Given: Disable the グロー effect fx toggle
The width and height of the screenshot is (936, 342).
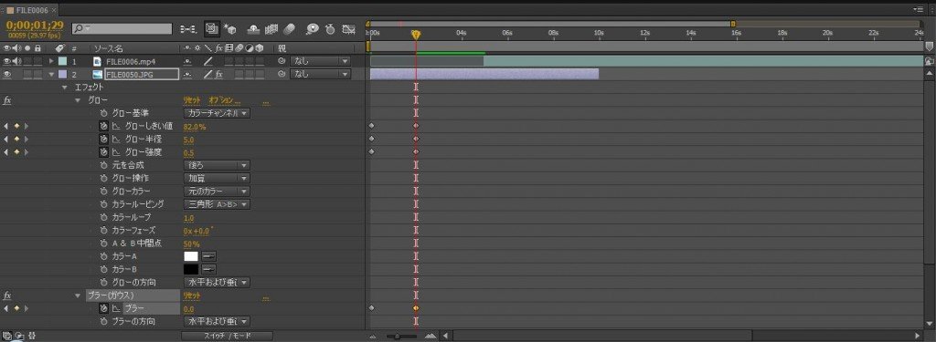Looking at the screenshot, I should click(x=7, y=100).
